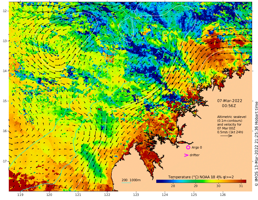Click the latitude axis label -13

pos(5,41)
